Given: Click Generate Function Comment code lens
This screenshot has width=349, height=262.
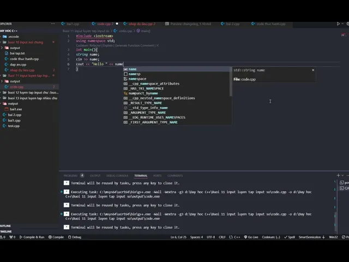Looking at the screenshot, I should [x=135, y=45].
